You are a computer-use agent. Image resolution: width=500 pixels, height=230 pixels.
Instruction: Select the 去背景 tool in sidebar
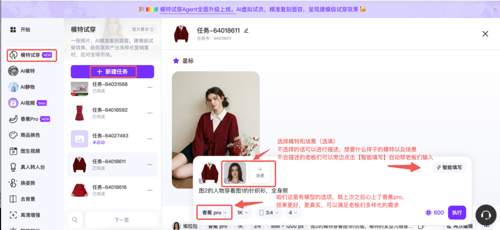[13, 199]
